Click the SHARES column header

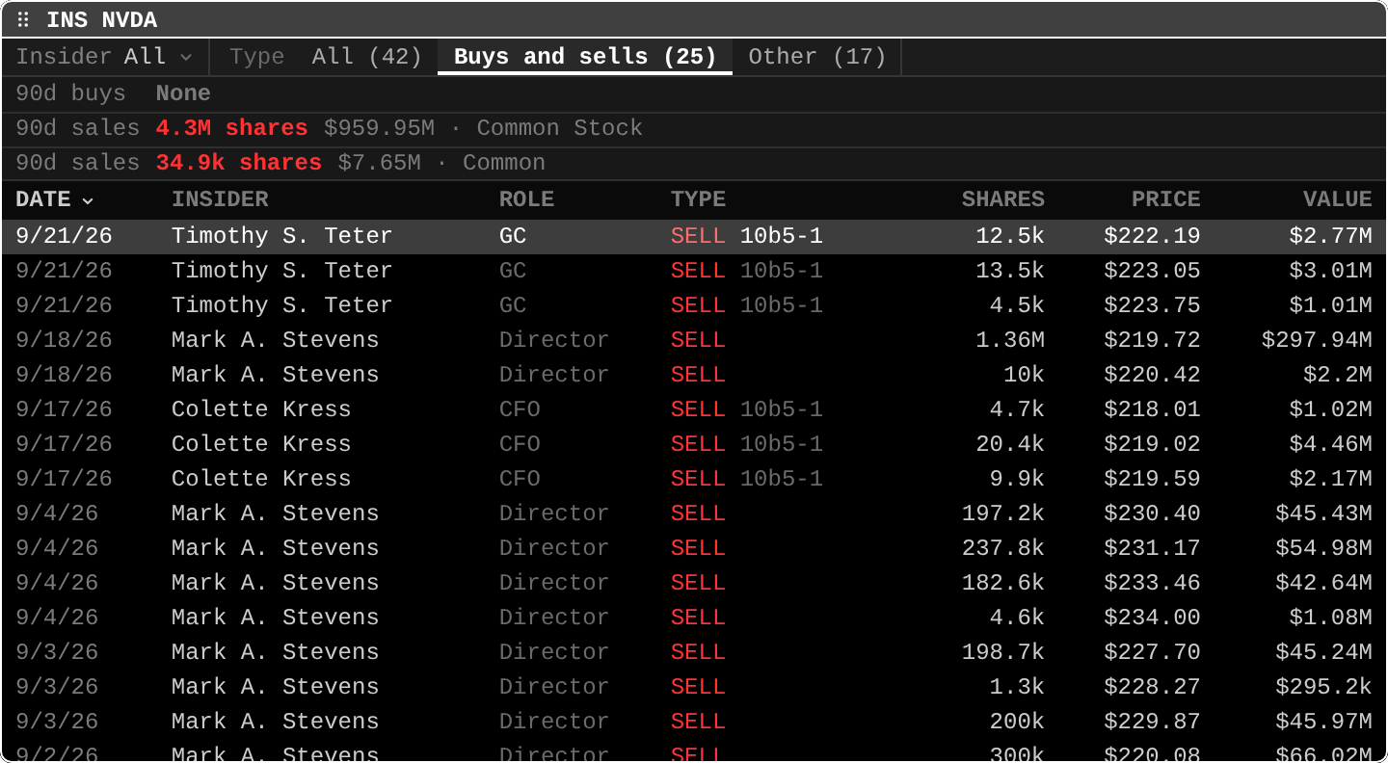click(x=1002, y=199)
